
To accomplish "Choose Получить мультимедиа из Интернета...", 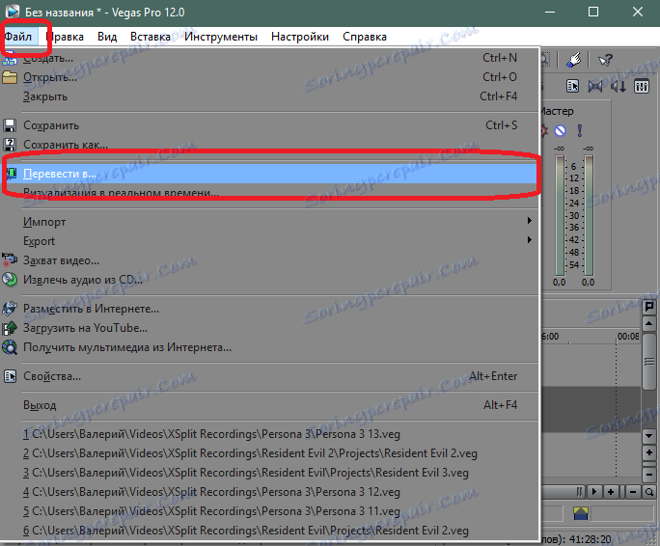I will [270, 347].
